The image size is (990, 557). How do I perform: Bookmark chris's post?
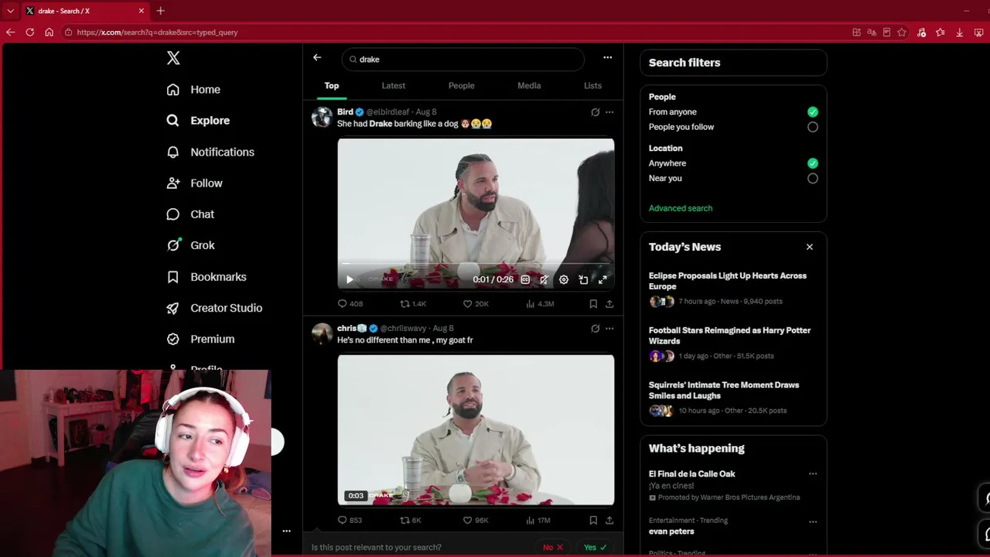[x=593, y=521]
